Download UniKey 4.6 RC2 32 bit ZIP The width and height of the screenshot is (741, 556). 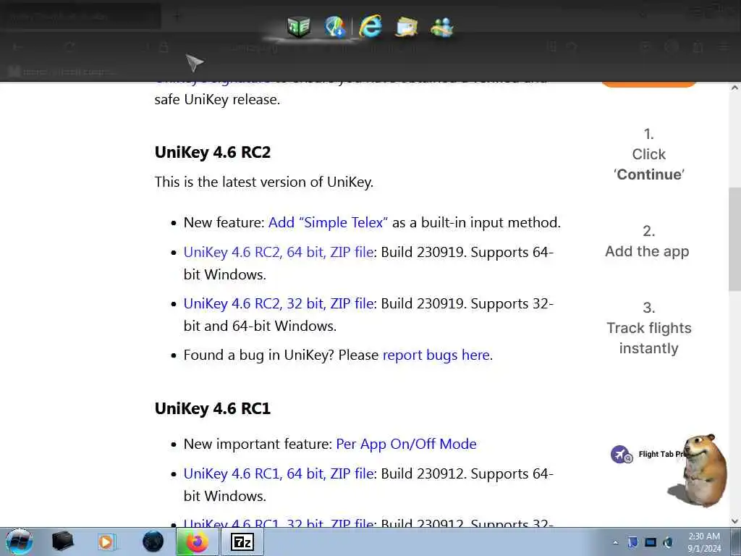tap(279, 303)
